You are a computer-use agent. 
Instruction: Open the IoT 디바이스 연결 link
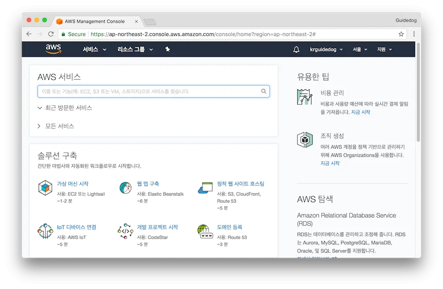[77, 227]
